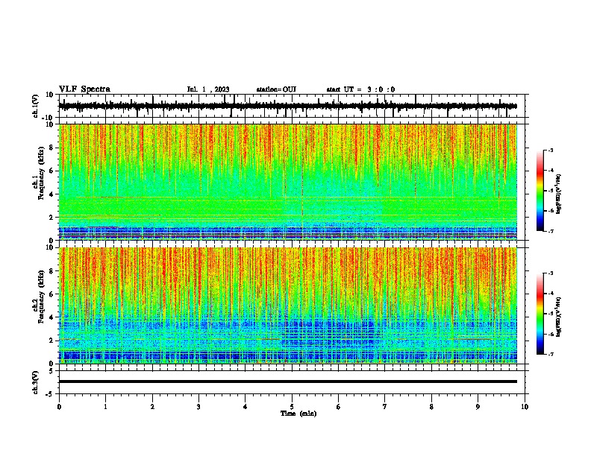This screenshot has height=456, width=591.
Task: Click time axis tick label '6'
Action: pos(339,407)
